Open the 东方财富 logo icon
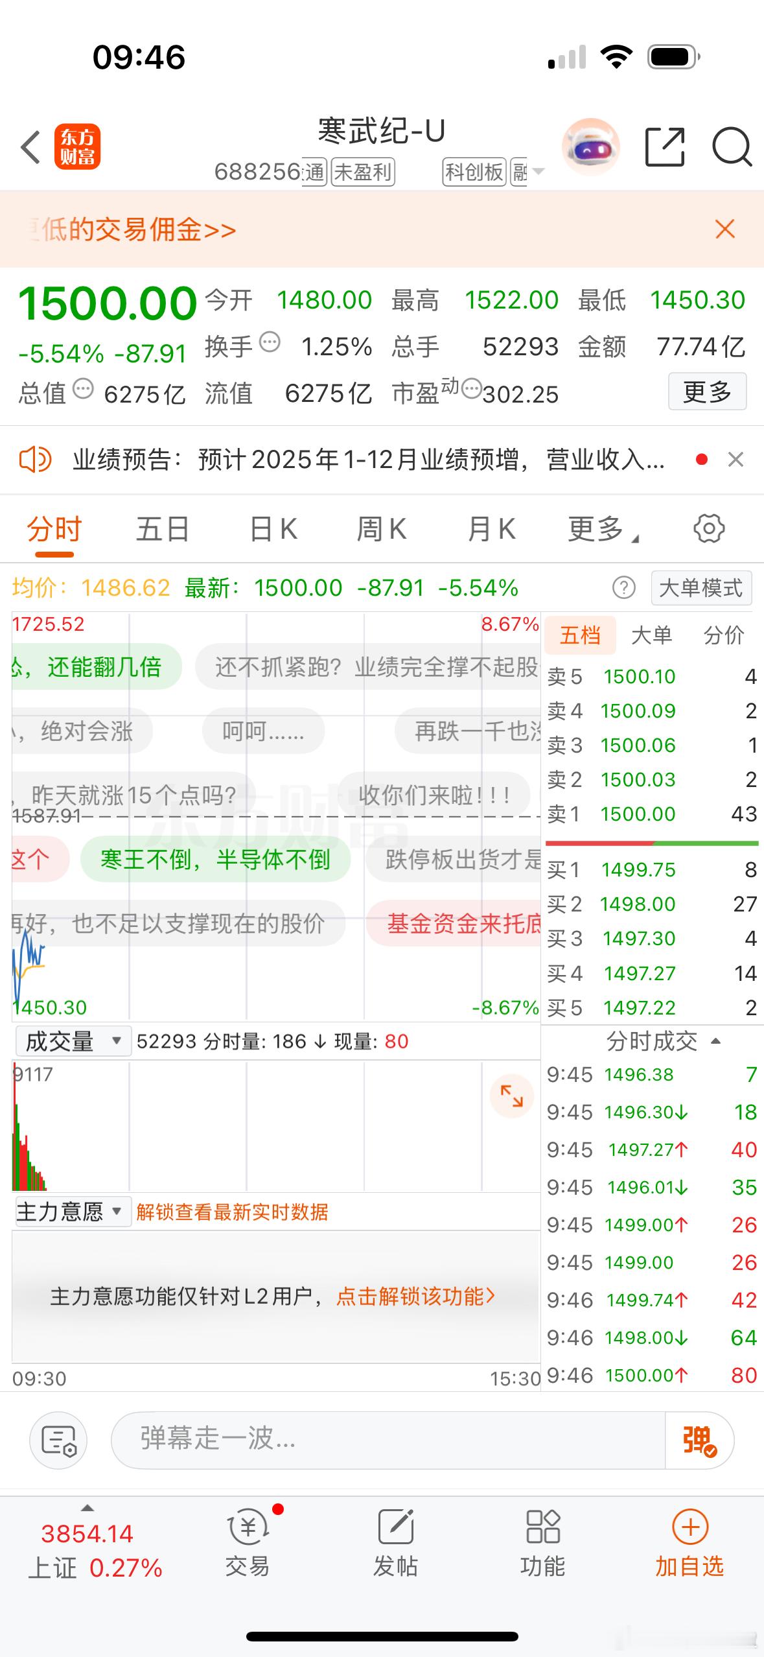 pos(77,147)
